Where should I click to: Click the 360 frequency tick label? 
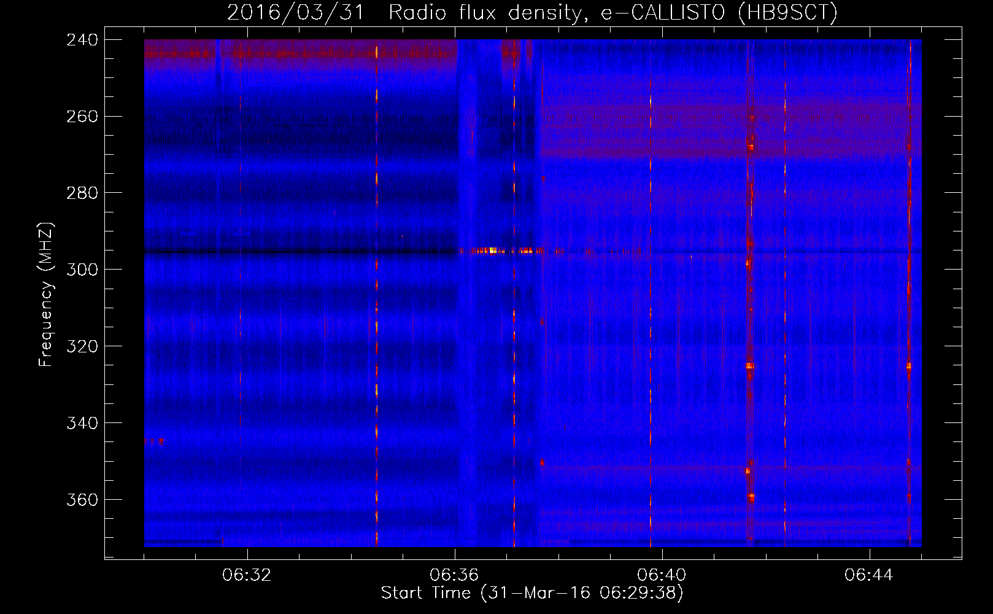[x=82, y=500]
